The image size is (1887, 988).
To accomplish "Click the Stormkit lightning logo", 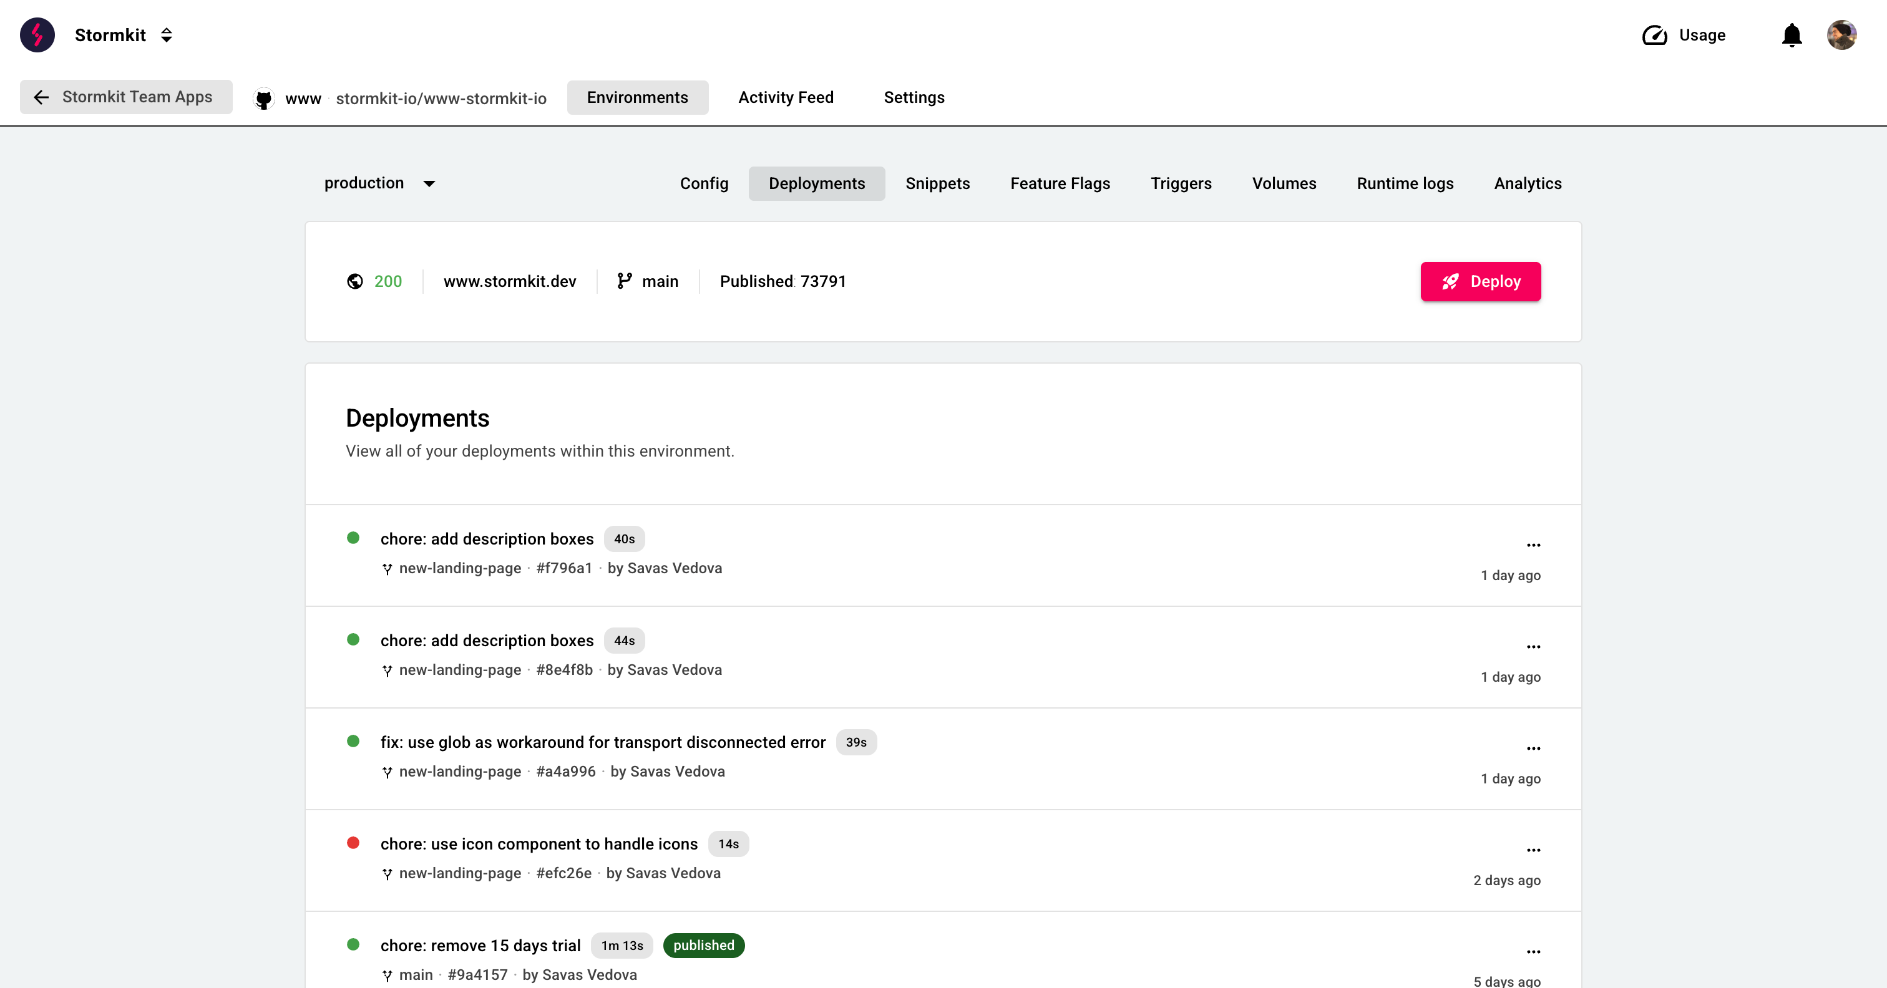I will pyautogui.click(x=37, y=34).
